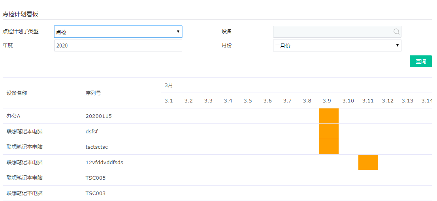
Task: Click the green 查询 button
Action: point(420,61)
